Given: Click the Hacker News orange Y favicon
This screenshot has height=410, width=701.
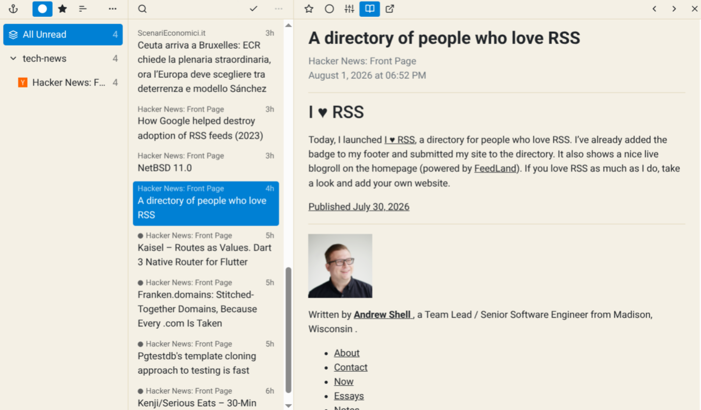Looking at the screenshot, I should point(23,82).
